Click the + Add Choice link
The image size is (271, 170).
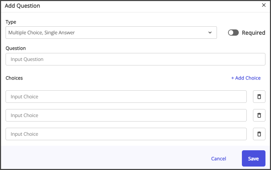pyautogui.click(x=246, y=78)
